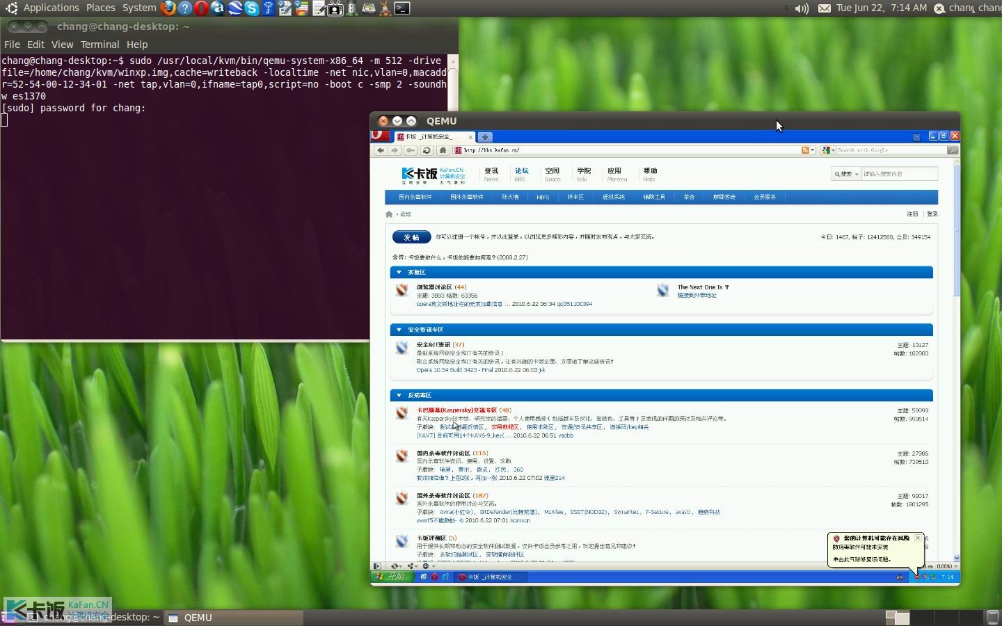Open the Help launcher in top panel
This screenshot has height=626, width=1002.
click(184, 8)
